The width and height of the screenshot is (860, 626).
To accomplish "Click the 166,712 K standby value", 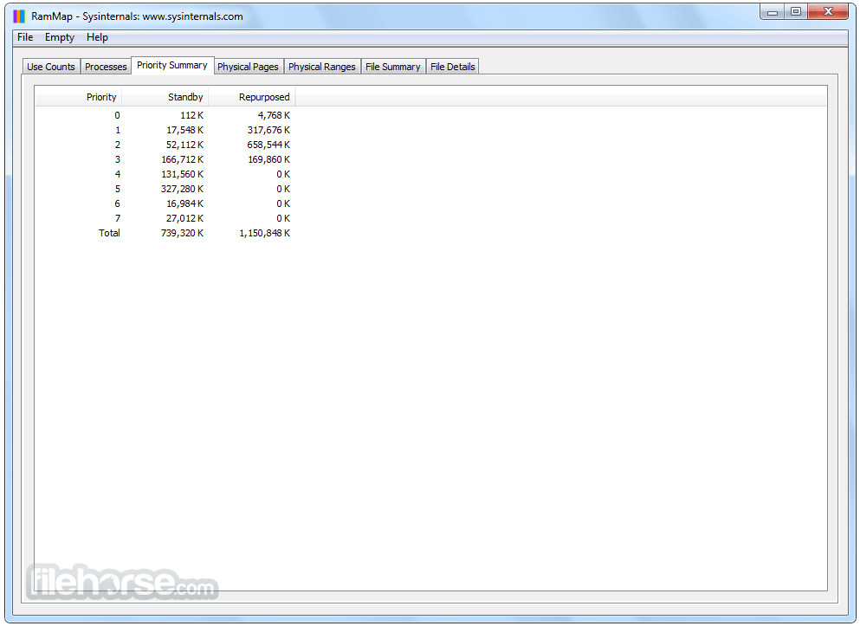I will click(x=183, y=159).
